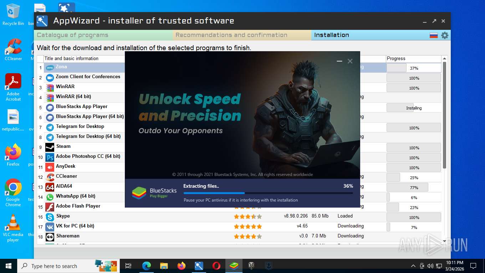Viewport: 485px width, 273px height.
Task: Click the taskbar search box
Action: tap(68, 266)
